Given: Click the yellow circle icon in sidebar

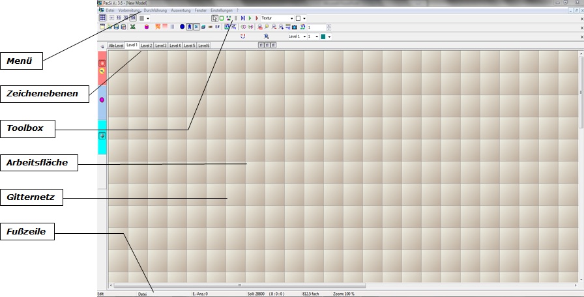Looking at the screenshot, I should click(x=102, y=71).
